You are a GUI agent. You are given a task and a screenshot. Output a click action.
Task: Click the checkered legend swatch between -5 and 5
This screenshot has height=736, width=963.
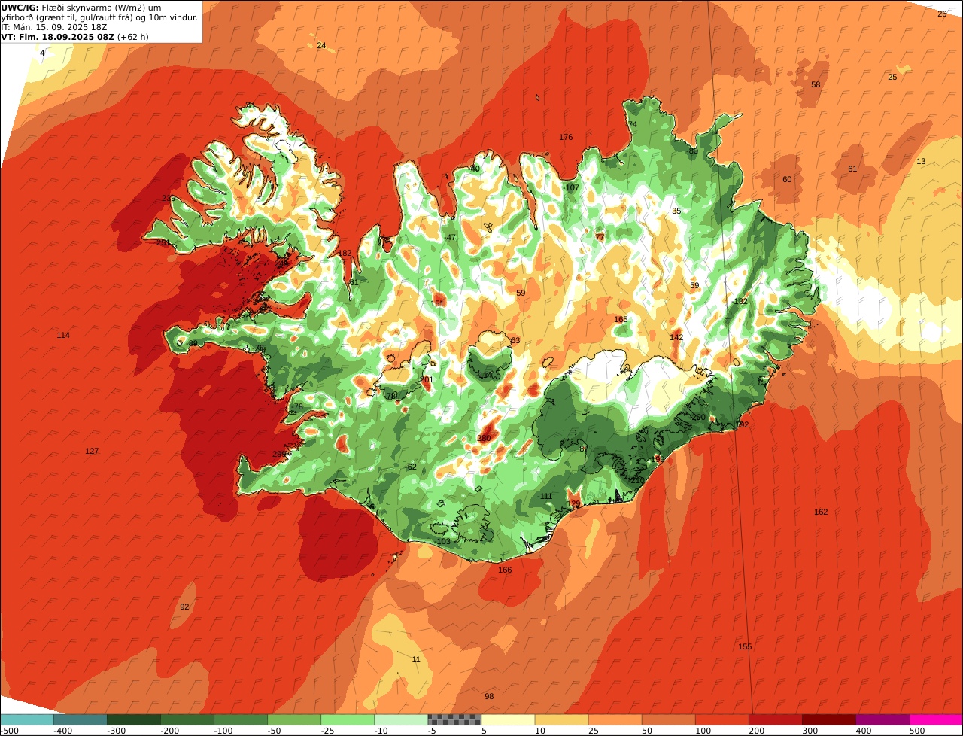tap(454, 719)
